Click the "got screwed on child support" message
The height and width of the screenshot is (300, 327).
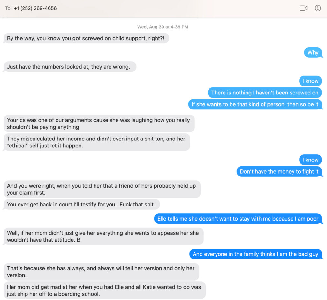point(86,38)
